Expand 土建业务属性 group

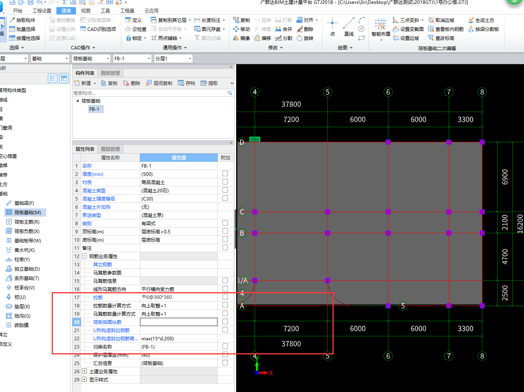tap(84, 371)
